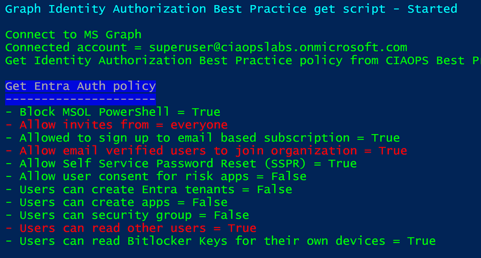This screenshot has width=481, height=258.
Task: Click the highlighted 'Get Entra Auth policy' heading
Action: (x=80, y=86)
